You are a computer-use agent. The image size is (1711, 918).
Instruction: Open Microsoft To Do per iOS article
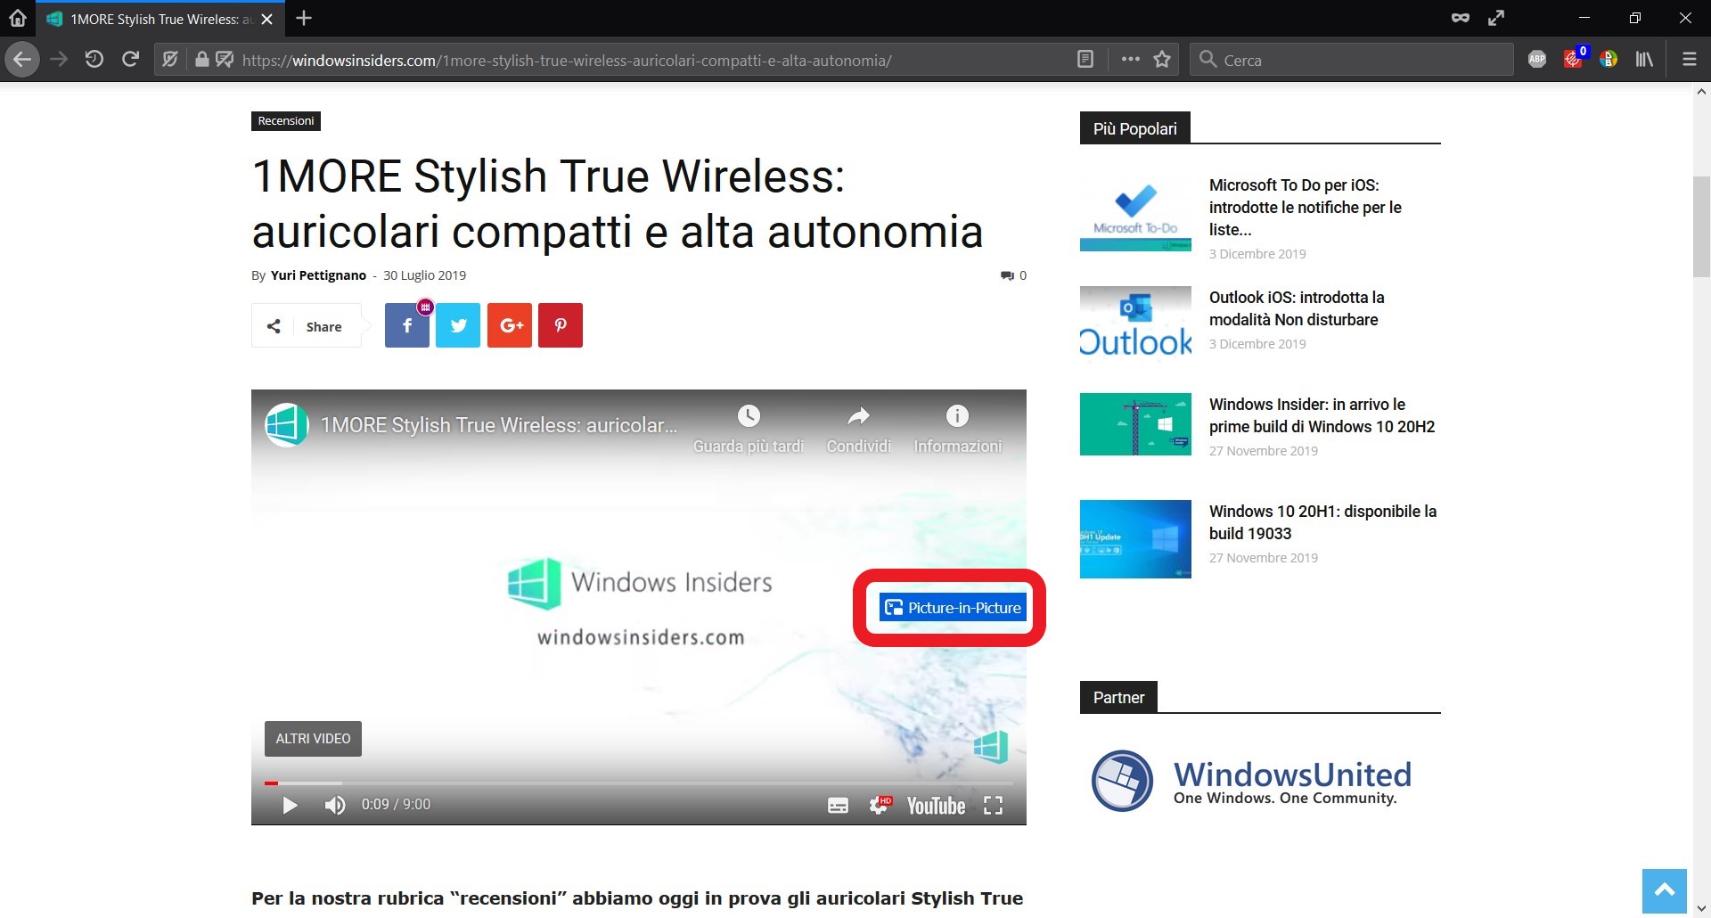(1306, 208)
